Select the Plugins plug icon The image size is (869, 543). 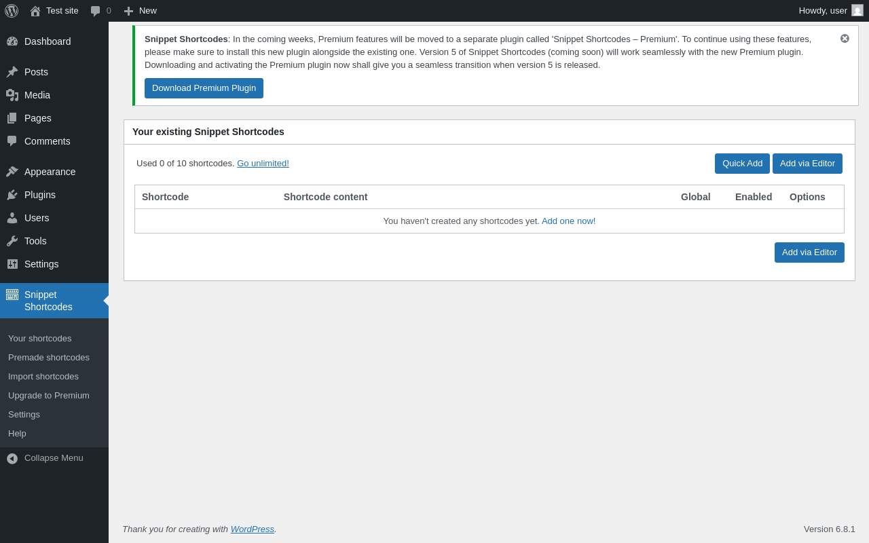(x=12, y=195)
